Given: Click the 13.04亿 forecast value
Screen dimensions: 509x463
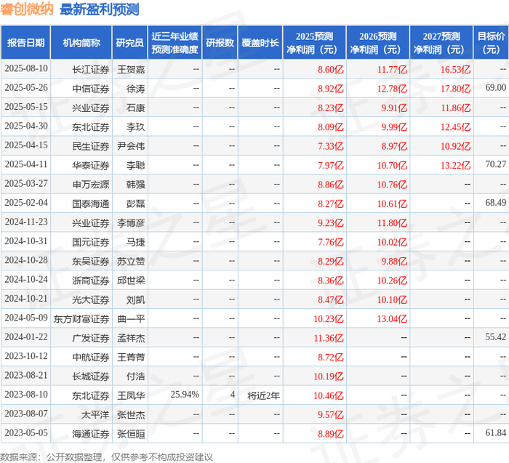Looking at the screenshot, I should 392,318.
